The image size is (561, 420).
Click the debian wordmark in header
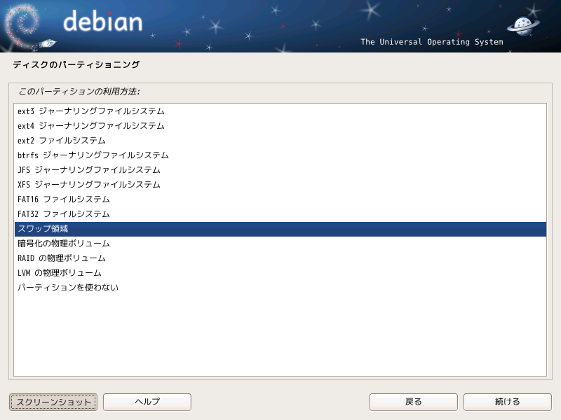coord(102,21)
